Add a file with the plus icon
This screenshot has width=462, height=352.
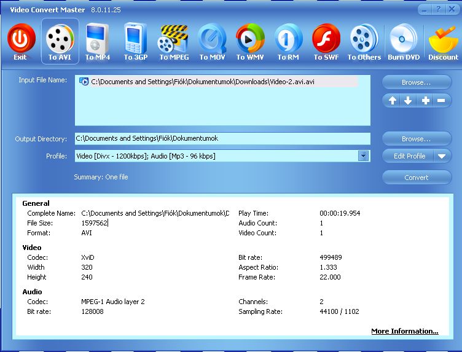click(x=426, y=101)
